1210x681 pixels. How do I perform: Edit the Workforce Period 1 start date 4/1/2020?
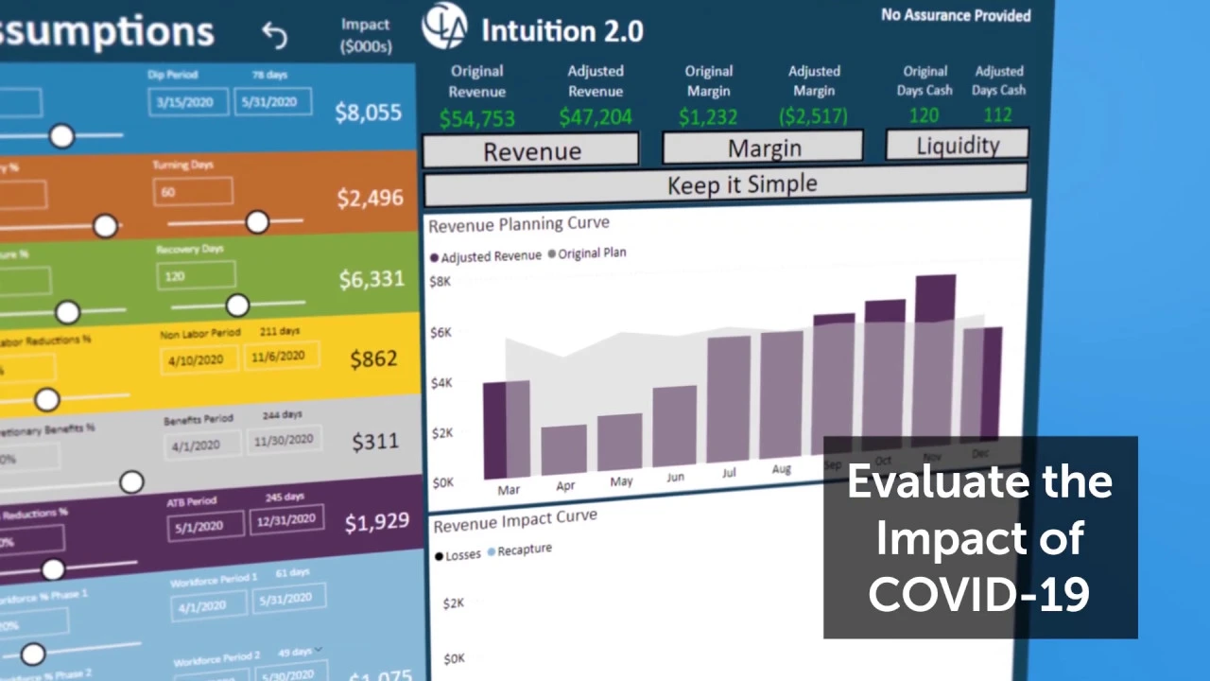tap(209, 605)
